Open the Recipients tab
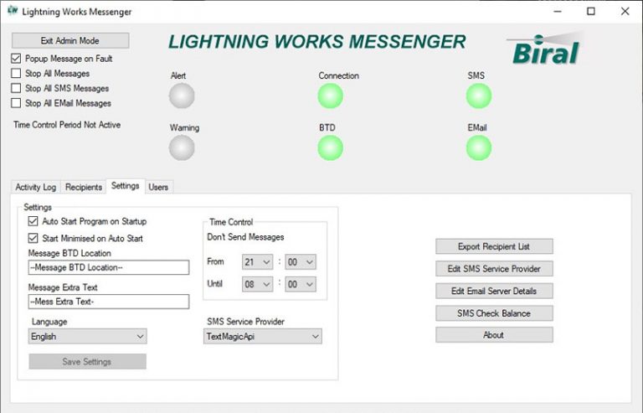The width and height of the screenshot is (643, 413). pos(84,188)
